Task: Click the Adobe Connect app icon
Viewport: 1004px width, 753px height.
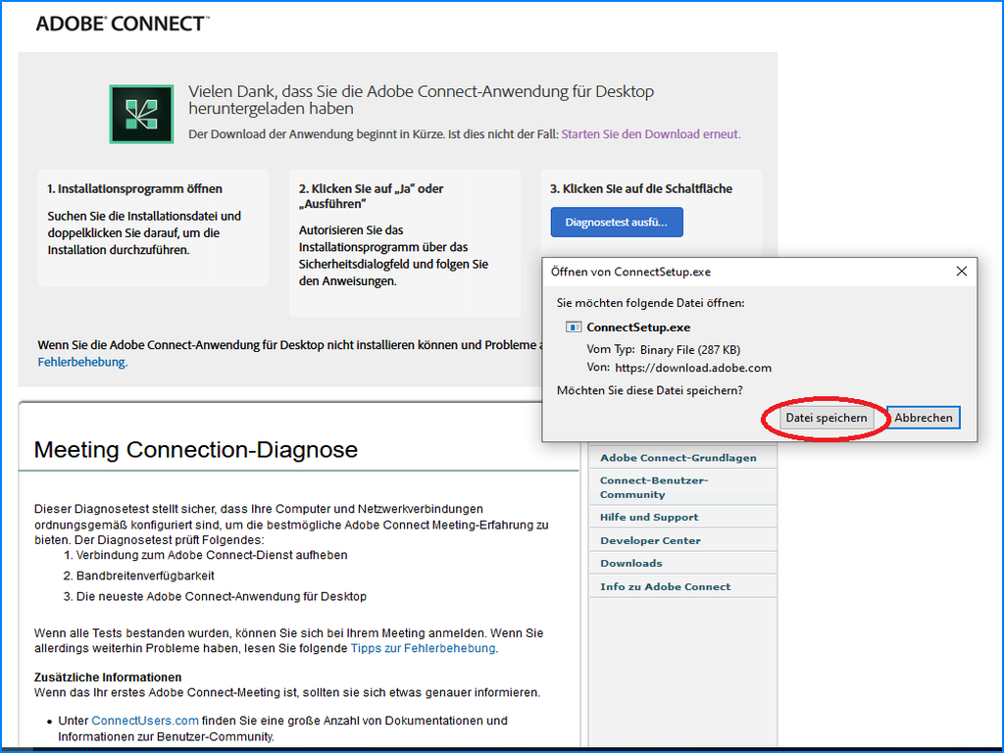Action: coord(141,115)
